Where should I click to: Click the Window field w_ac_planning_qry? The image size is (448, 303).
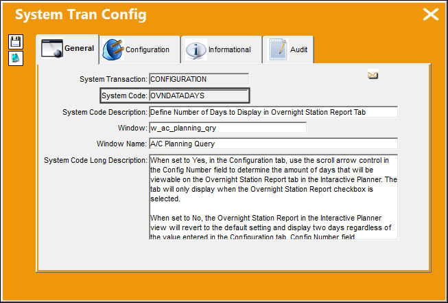click(x=228, y=128)
